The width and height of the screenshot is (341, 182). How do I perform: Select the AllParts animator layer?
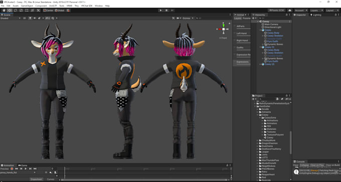[x=242, y=26]
